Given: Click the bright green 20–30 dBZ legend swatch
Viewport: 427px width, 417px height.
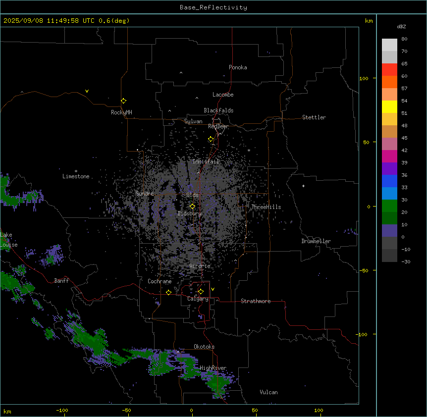Looking at the screenshot, I should click(389, 206).
